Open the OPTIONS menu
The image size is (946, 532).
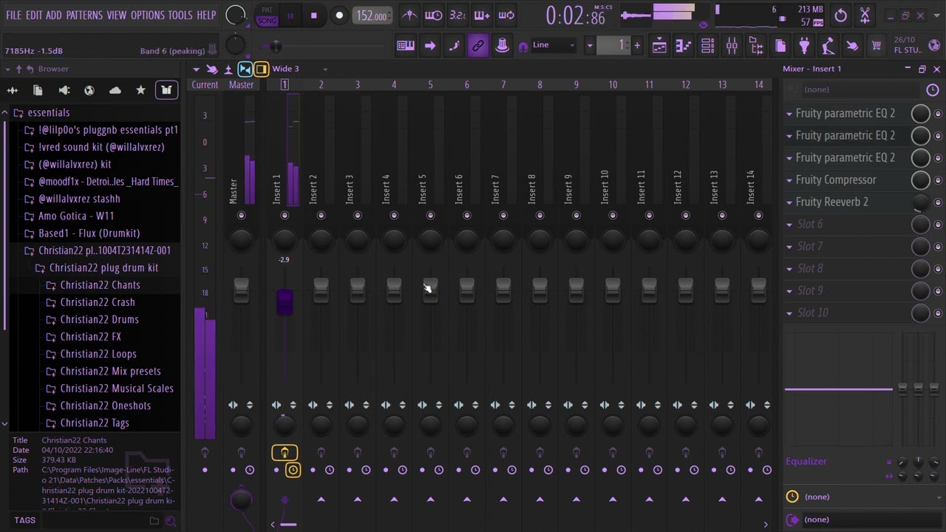pos(148,15)
